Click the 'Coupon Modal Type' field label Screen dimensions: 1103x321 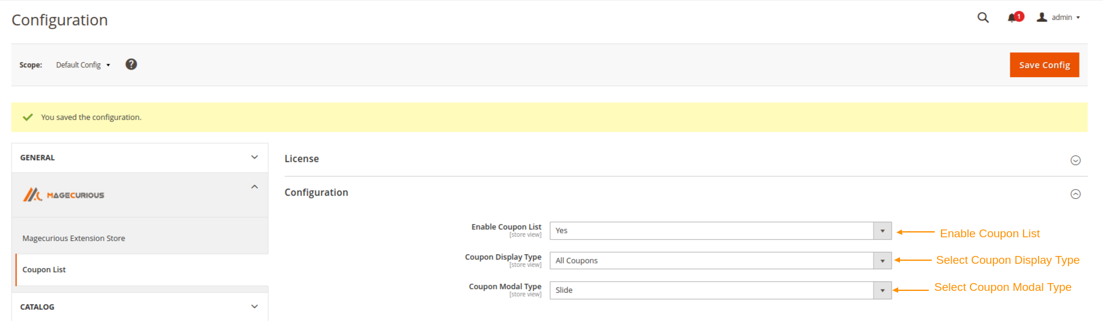tap(505, 287)
